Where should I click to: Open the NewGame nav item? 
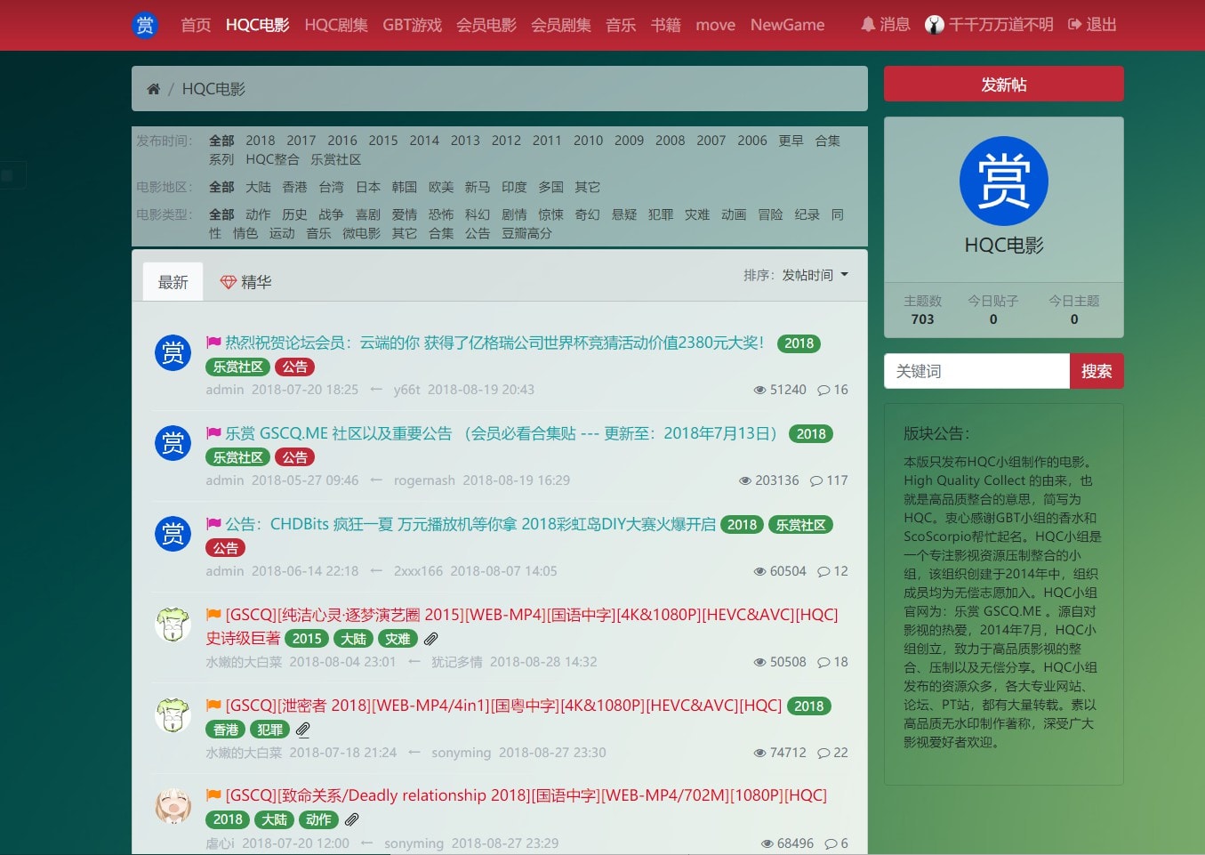click(x=787, y=25)
